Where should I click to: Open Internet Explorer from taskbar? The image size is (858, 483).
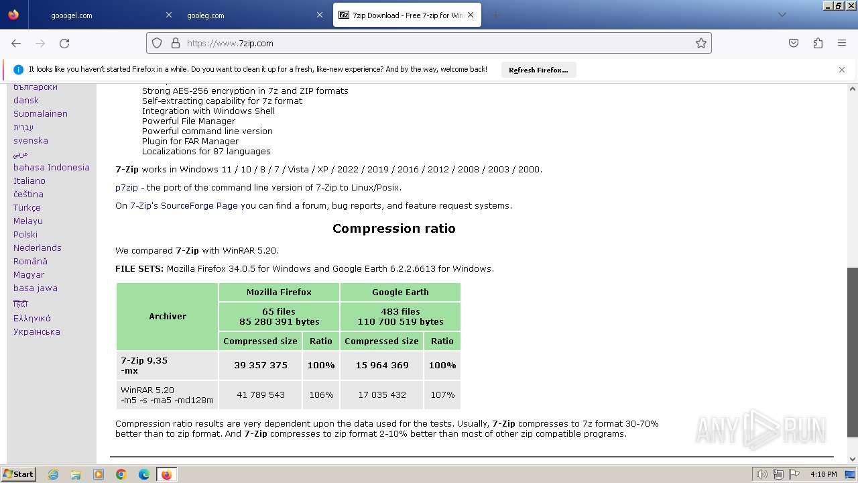click(x=54, y=474)
